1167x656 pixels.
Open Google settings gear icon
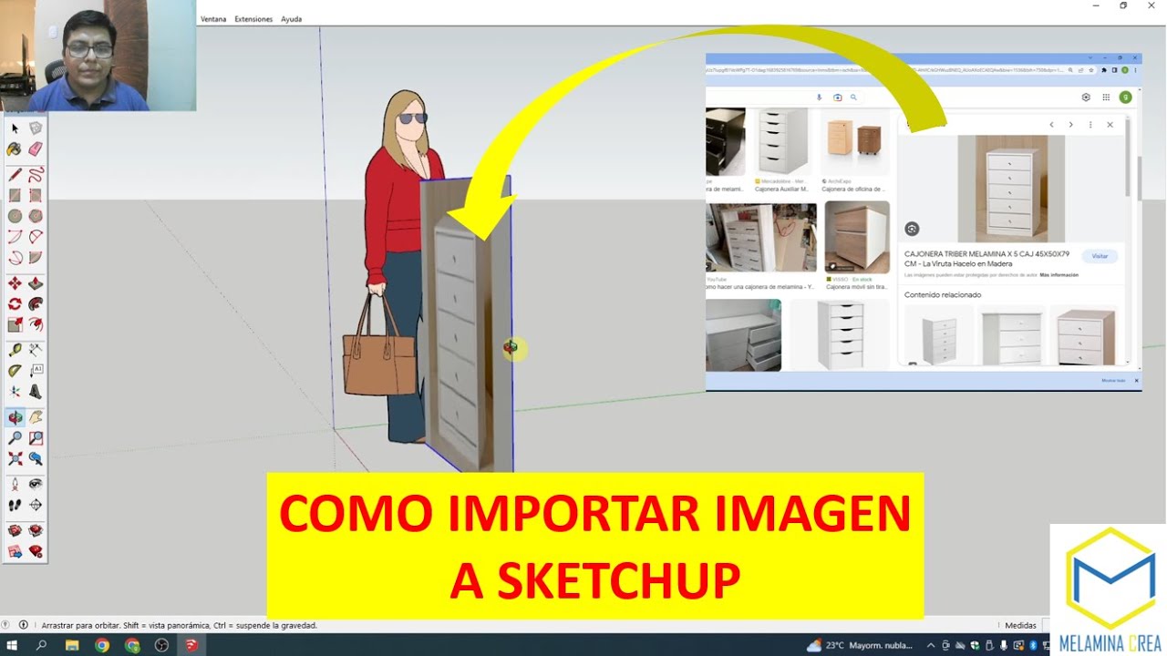pyautogui.click(x=1086, y=97)
